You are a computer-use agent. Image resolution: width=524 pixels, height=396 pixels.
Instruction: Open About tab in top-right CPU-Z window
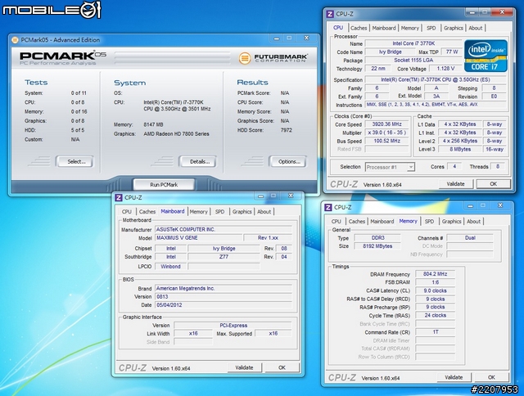tap(475, 28)
